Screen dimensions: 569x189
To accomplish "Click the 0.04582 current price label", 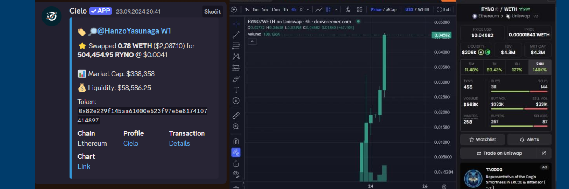I will click(x=442, y=35).
